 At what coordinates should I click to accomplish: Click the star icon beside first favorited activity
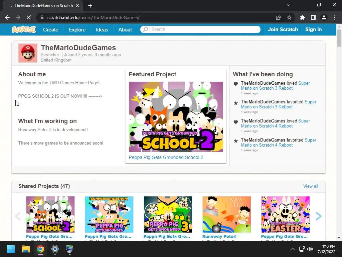(x=236, y=103)
